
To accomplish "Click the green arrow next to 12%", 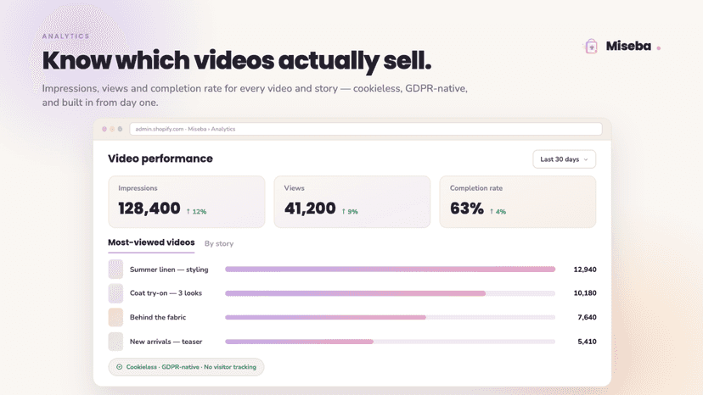I will pyautogui.click(x=188, y=211).
